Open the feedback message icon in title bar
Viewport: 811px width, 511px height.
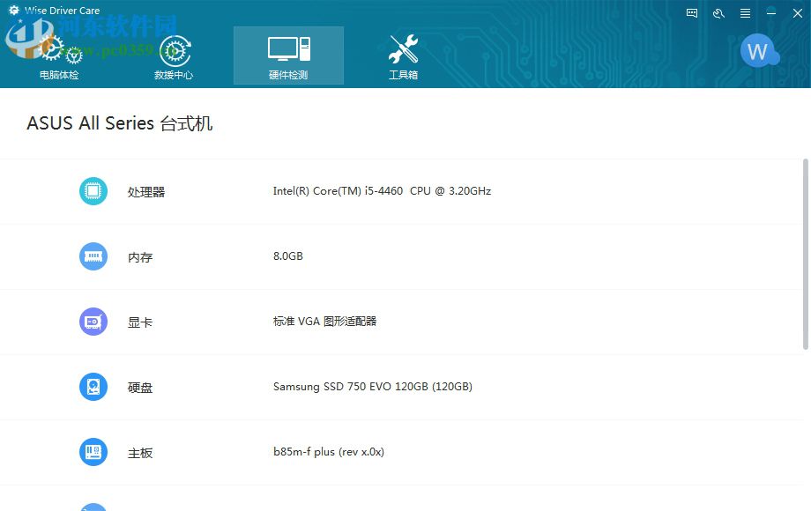coord(691,13)
